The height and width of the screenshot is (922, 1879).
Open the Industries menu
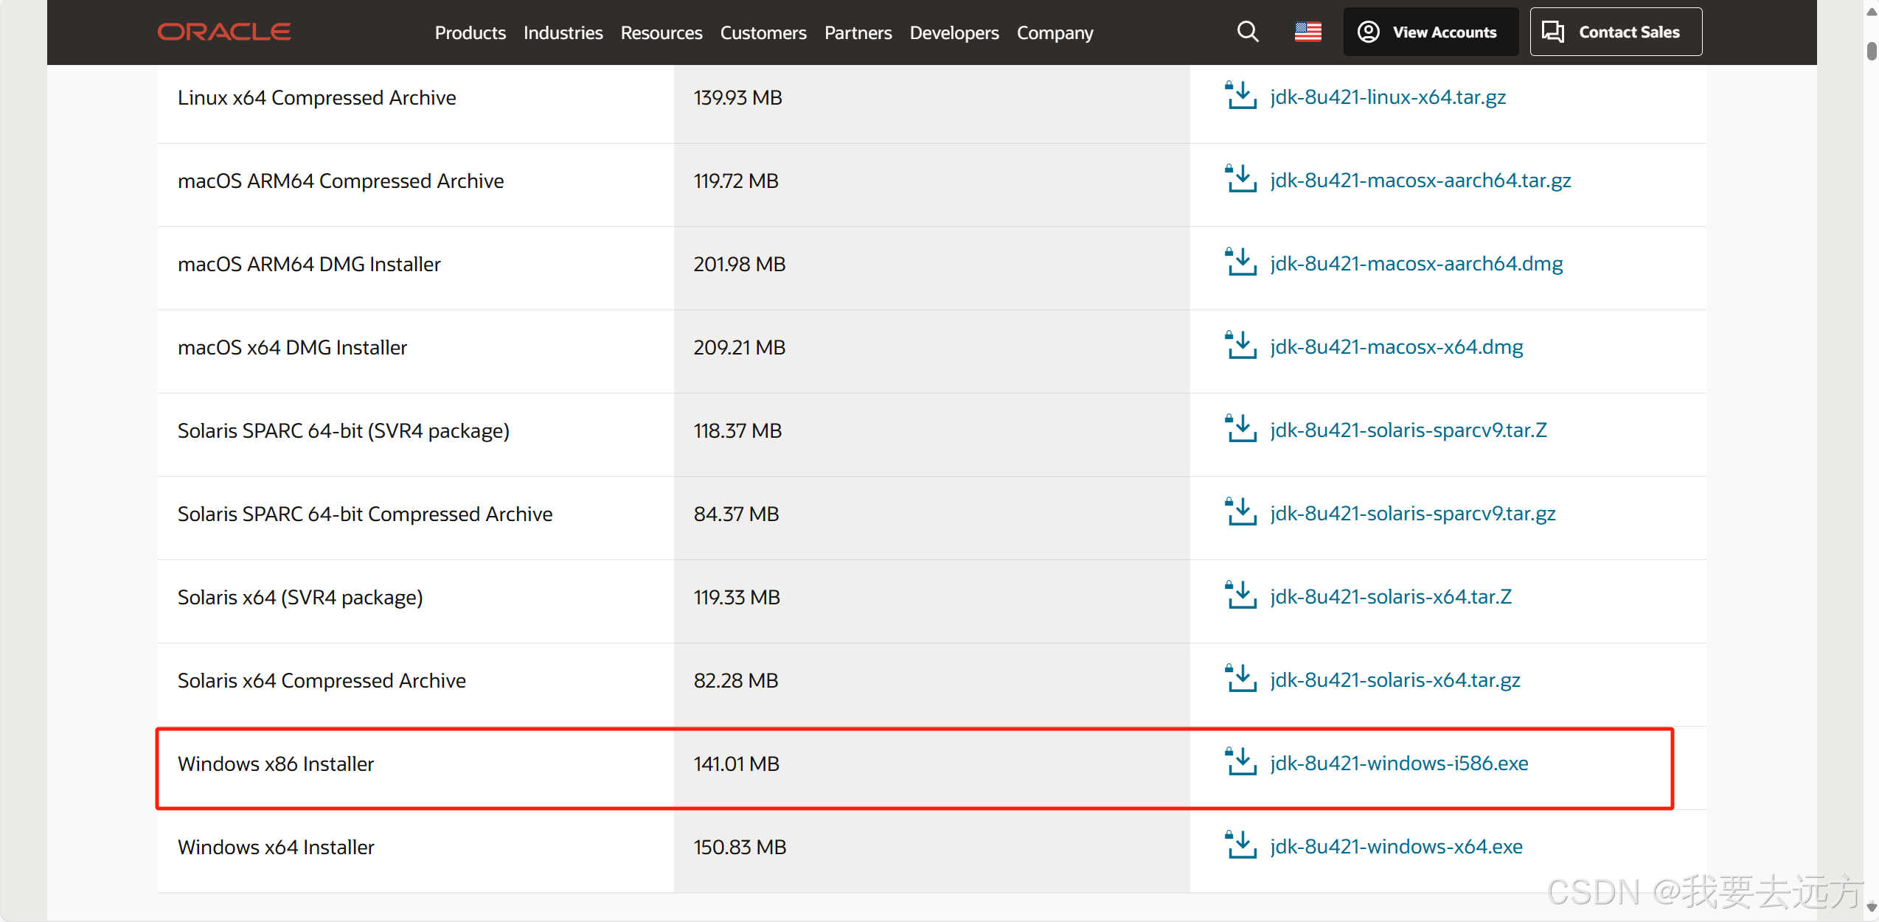(563, 32)
